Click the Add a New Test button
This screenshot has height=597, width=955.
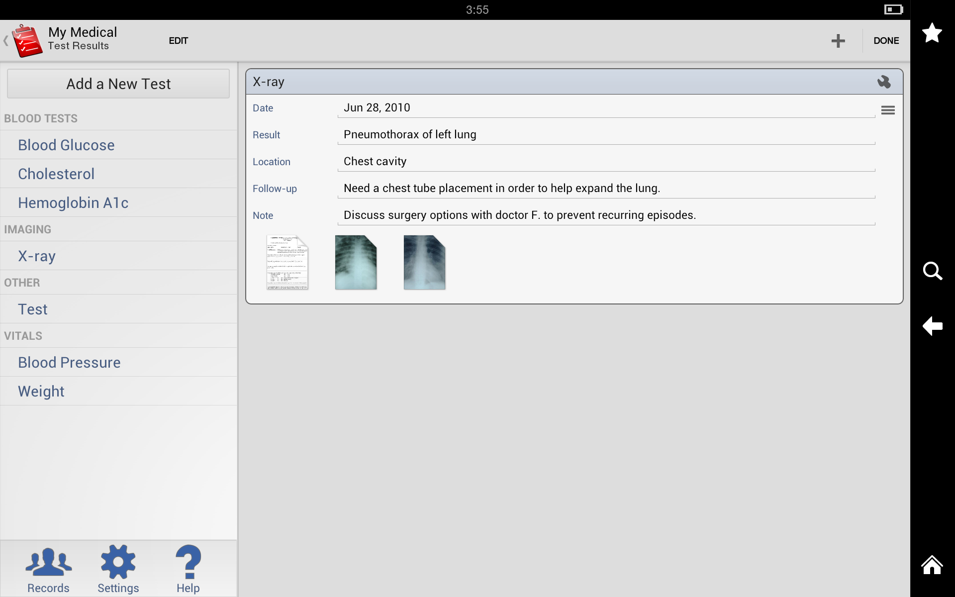point(118,84)
